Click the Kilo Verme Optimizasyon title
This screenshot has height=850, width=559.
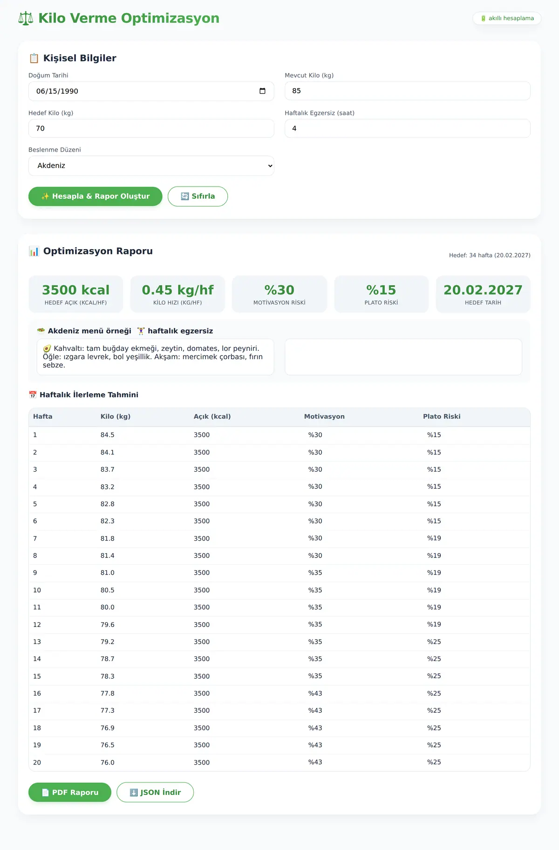(129, 18)
